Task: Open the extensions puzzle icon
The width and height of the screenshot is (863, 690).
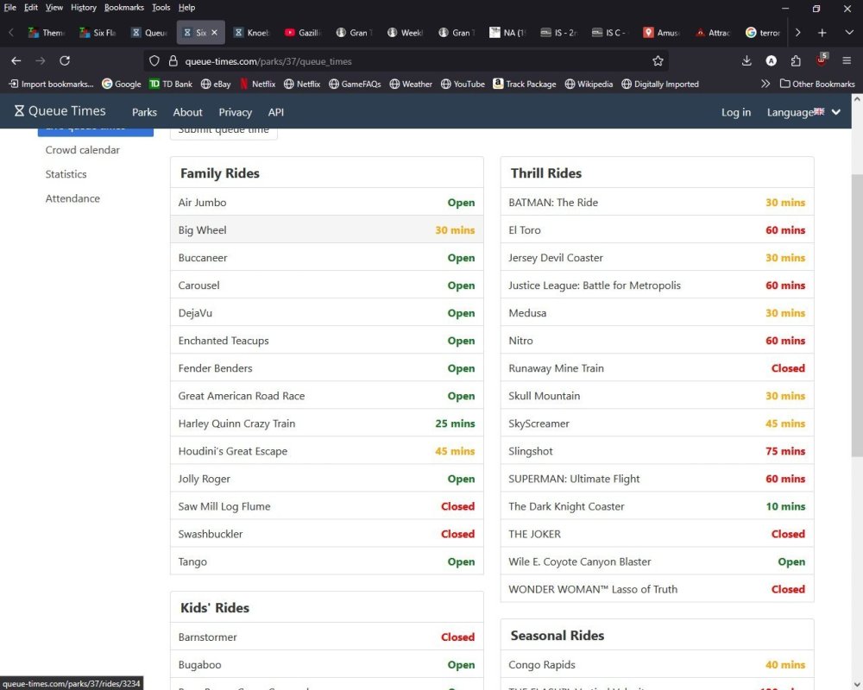Action: (x=796, y=61)
